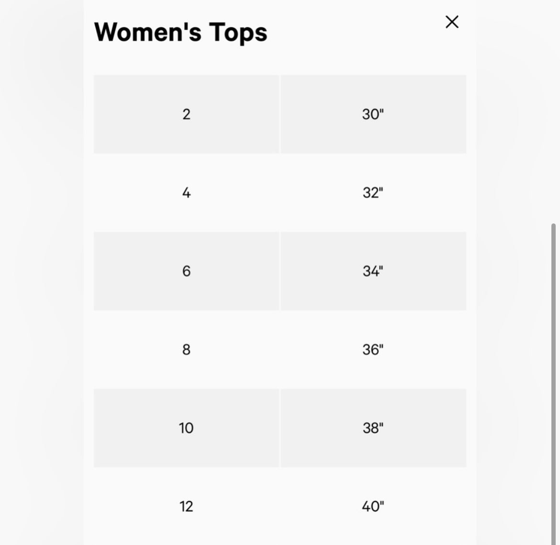Select the 40" measurement cell

click(x=373, y=506)
